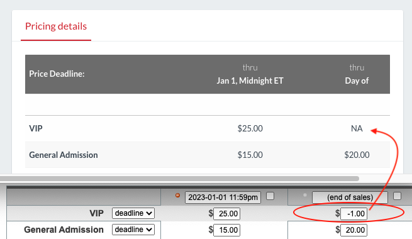This screenshot has width=412, height=239.
Task: Click the Day of column header
Action: [x=357, y=81]
